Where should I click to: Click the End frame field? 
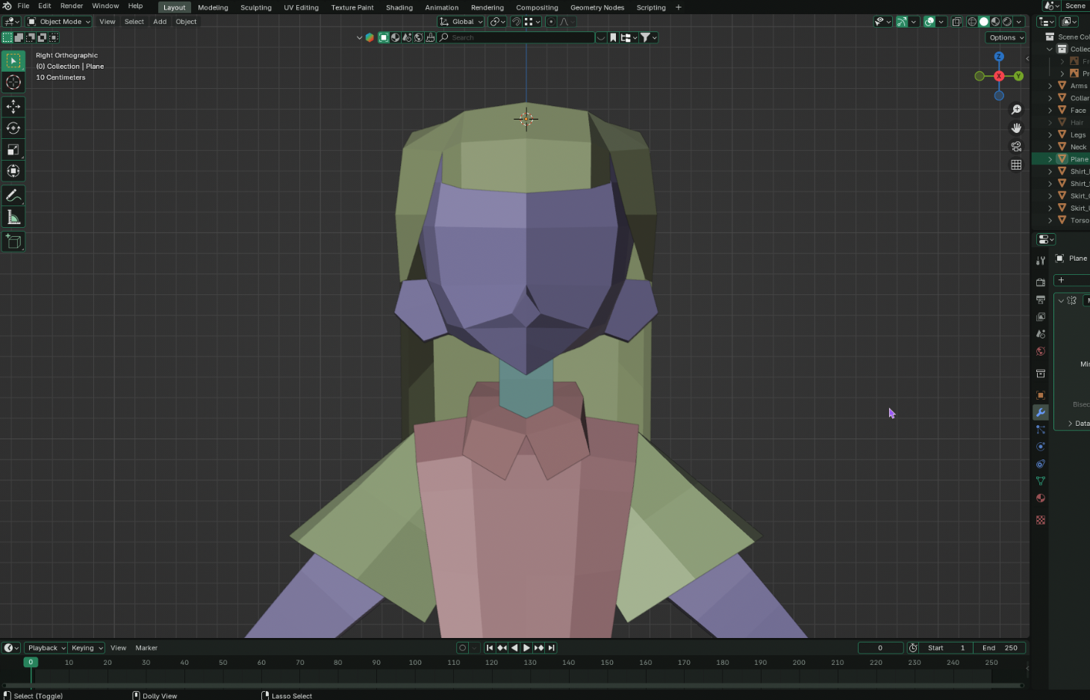pyautogui.click(x=1000, y=648)
